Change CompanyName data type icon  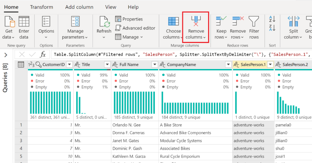click(x=163, y=64)
